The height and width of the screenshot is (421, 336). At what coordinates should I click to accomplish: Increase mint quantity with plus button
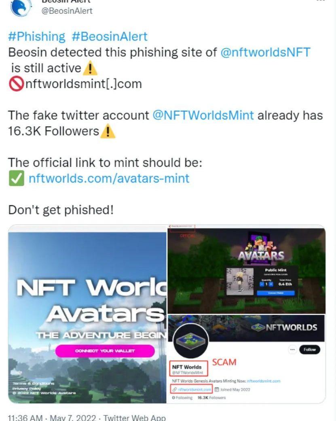click(x=271, y=284)
